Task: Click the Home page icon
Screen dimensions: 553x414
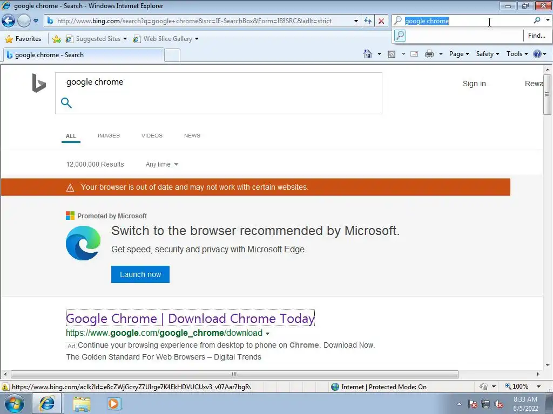Action: (367, 54)
